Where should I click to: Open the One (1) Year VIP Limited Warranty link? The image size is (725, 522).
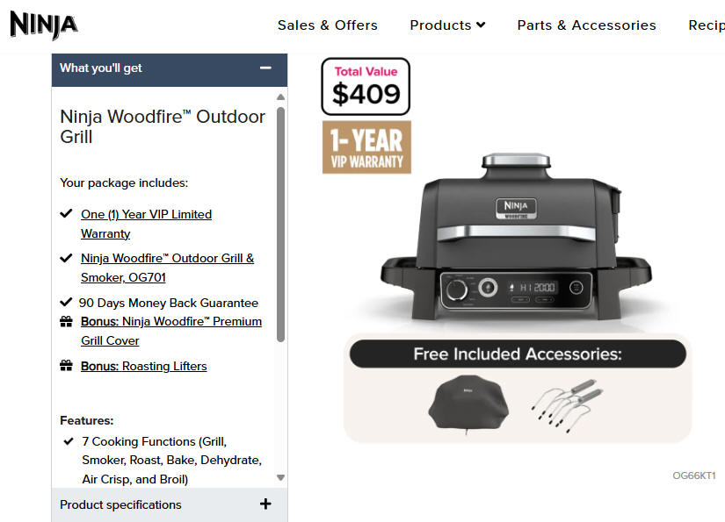pyautogui.click(x=146, y=224)
